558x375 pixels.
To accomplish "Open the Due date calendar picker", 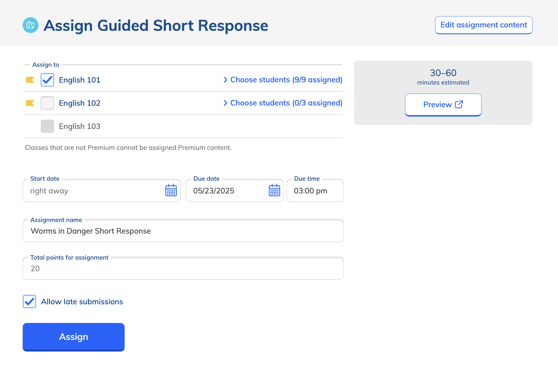I will pyautogui.click(x=274, y=190).
